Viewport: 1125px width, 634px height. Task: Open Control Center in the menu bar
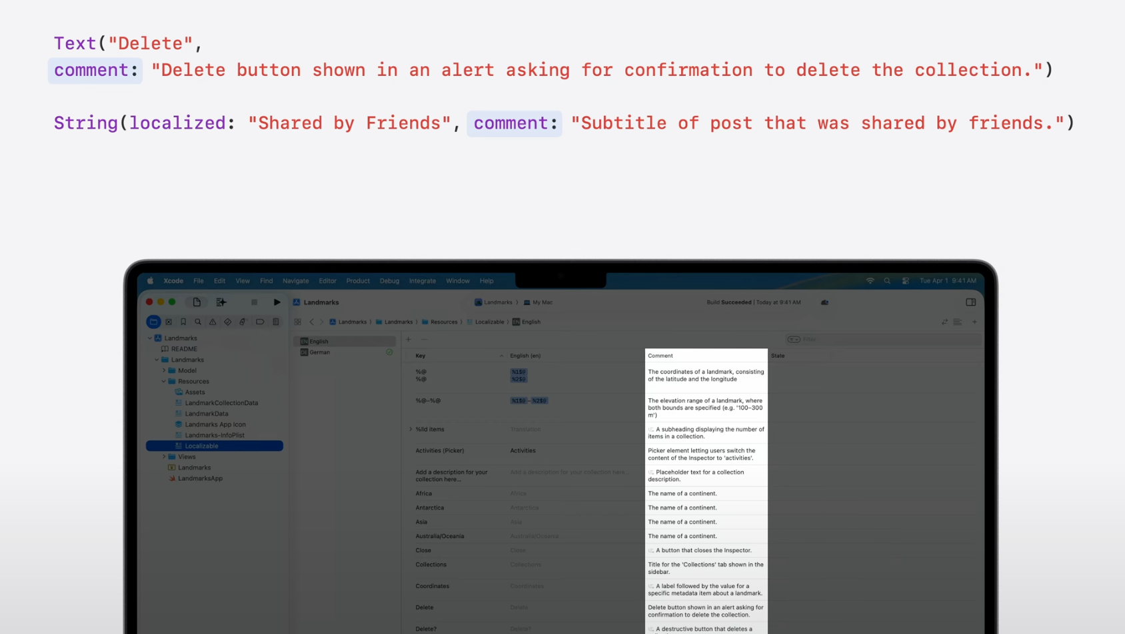[x=905, y=281]
